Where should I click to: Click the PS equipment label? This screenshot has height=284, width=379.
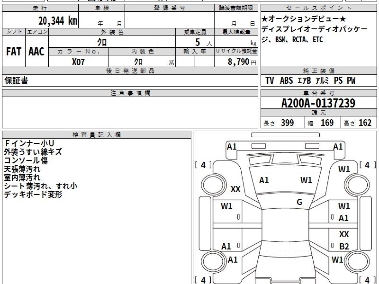(338, 81)
